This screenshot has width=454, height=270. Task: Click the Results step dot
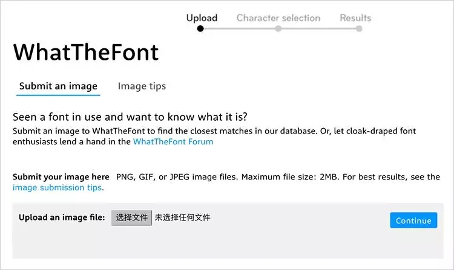(359, 28)
